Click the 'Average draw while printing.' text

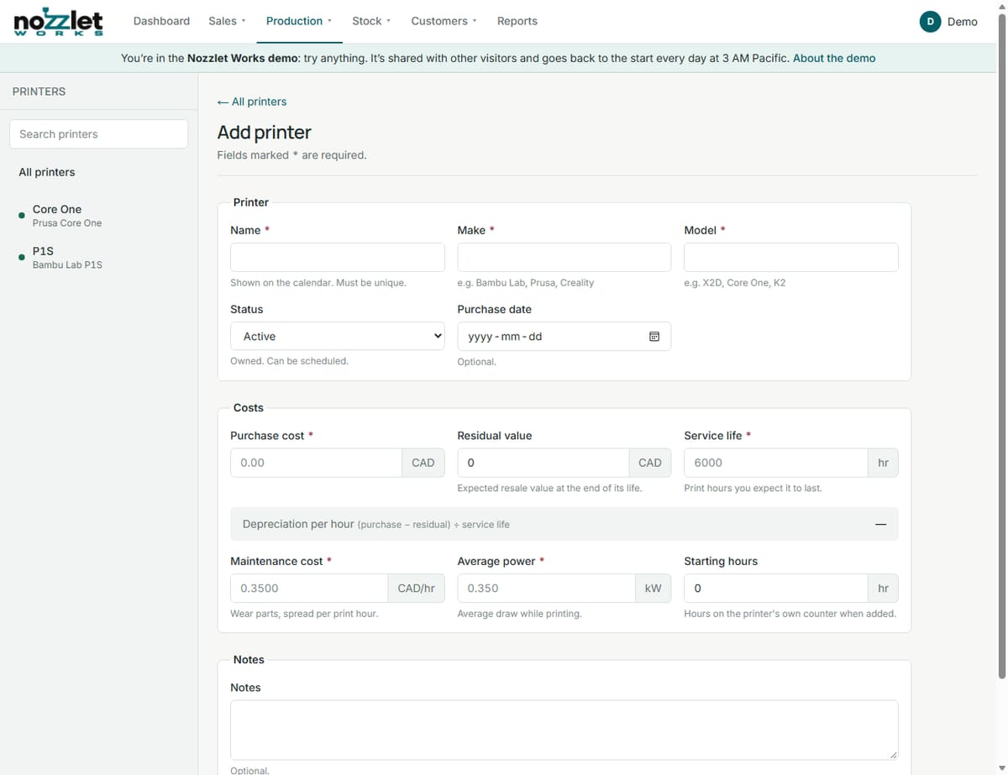coord(519,614)
